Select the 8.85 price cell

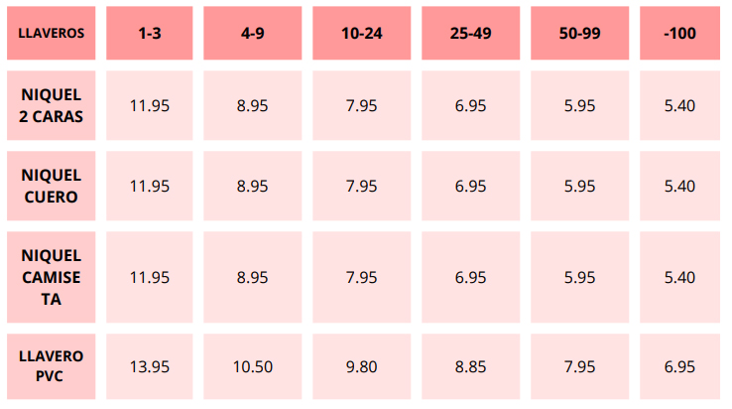[x=471, y=366]
